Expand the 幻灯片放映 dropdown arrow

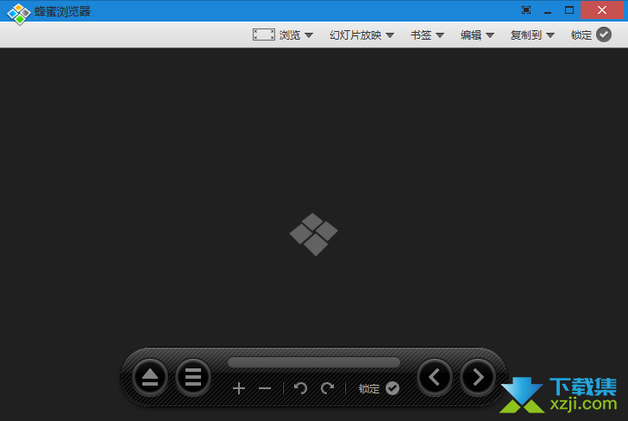(x=390, y=35)
